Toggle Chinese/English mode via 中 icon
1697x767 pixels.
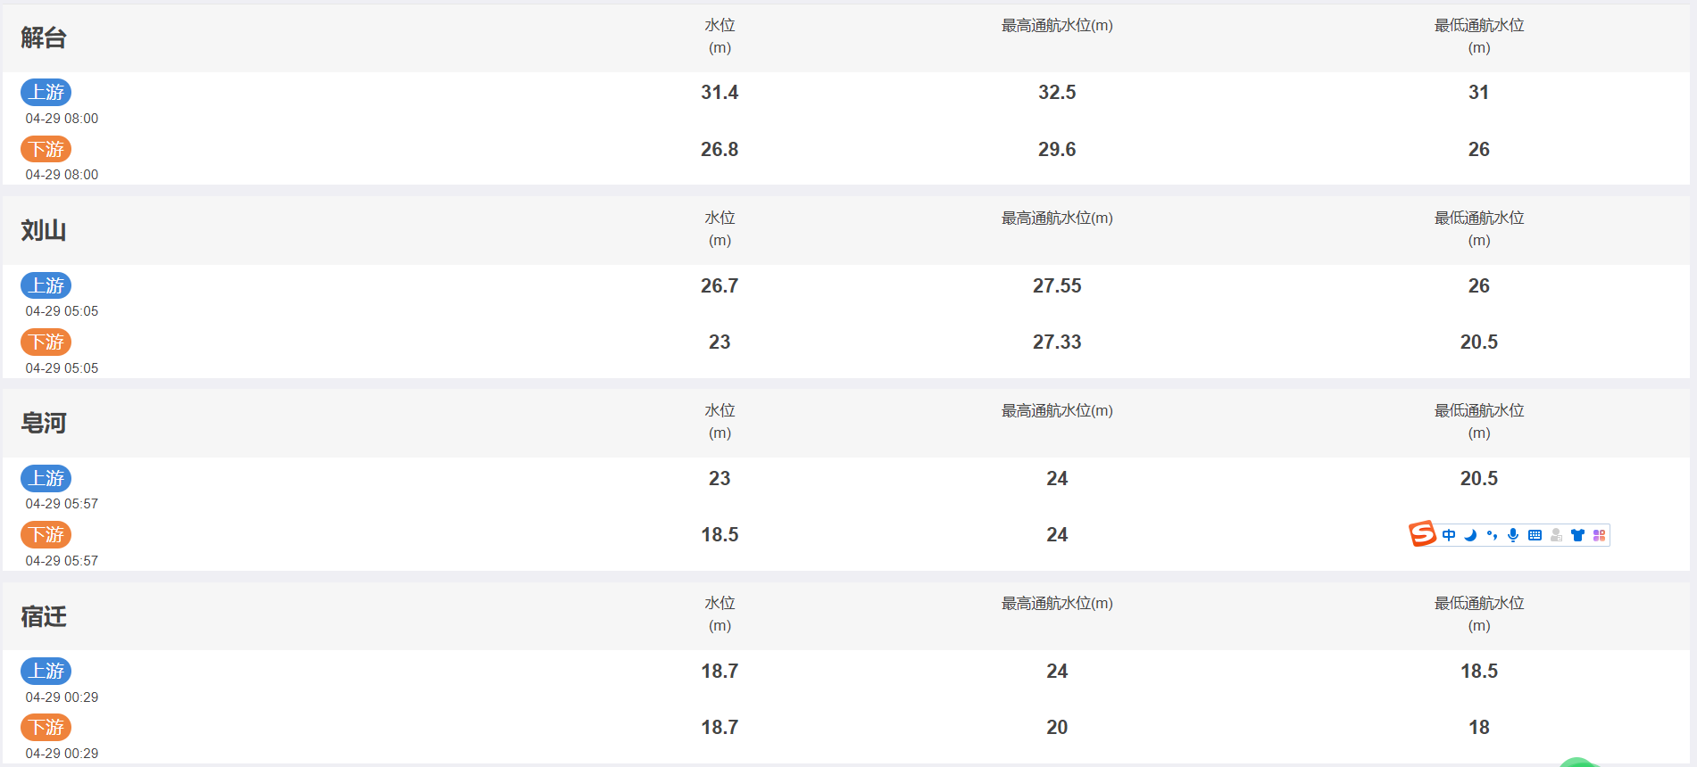tap(1449, 535)
